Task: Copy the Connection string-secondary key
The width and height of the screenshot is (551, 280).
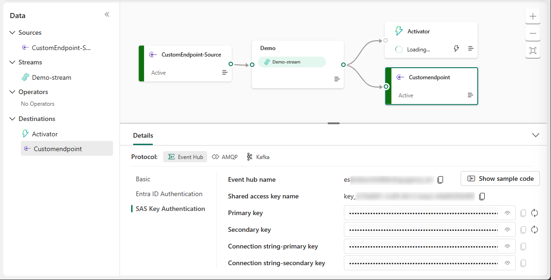Action: (x=523, y=263)
